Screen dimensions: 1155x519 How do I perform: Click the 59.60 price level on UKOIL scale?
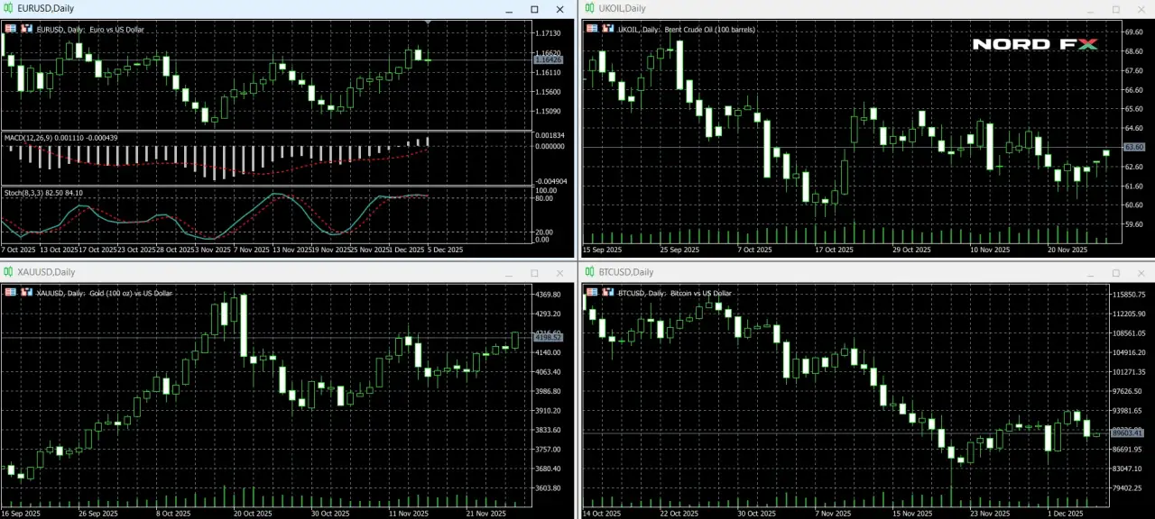point(1133,224)
